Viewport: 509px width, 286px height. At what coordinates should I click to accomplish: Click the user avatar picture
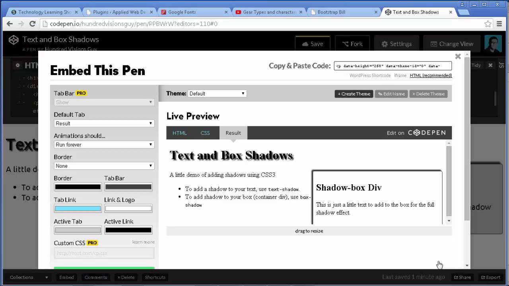click(493, 44)
